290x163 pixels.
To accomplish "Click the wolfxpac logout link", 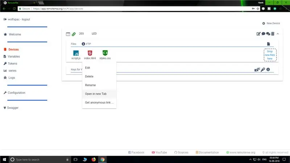I will [17, 19].
